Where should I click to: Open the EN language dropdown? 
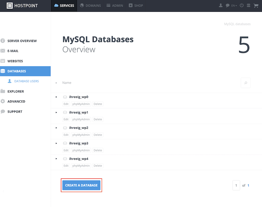coord(234,6)
